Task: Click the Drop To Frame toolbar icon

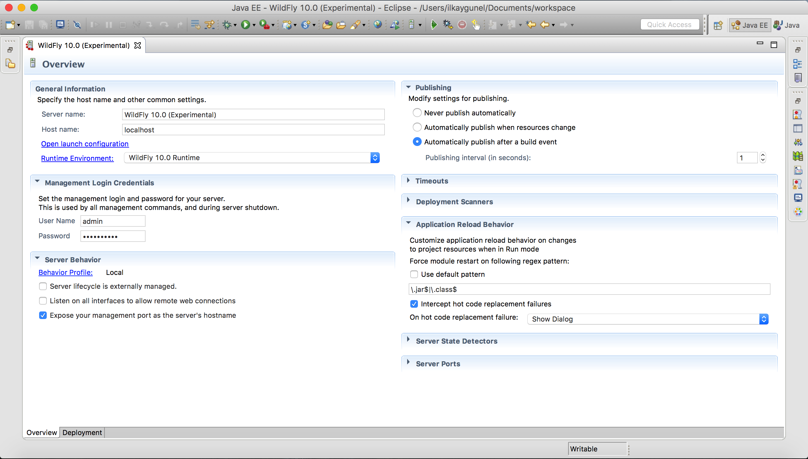Action: coord(195,25)
